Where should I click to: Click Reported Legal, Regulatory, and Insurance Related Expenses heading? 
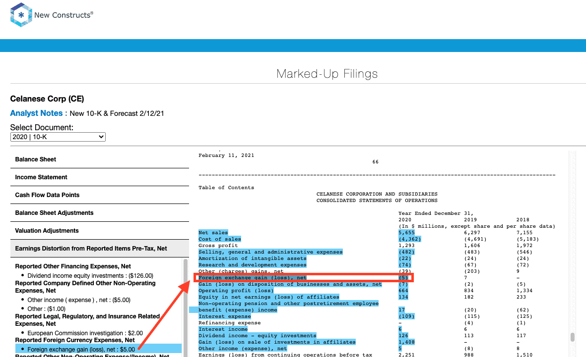click(x=87, y=320)
